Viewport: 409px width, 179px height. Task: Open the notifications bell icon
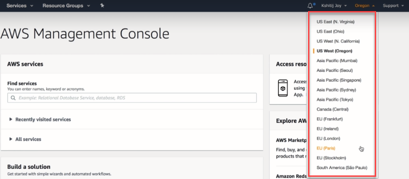click(310, 6)
